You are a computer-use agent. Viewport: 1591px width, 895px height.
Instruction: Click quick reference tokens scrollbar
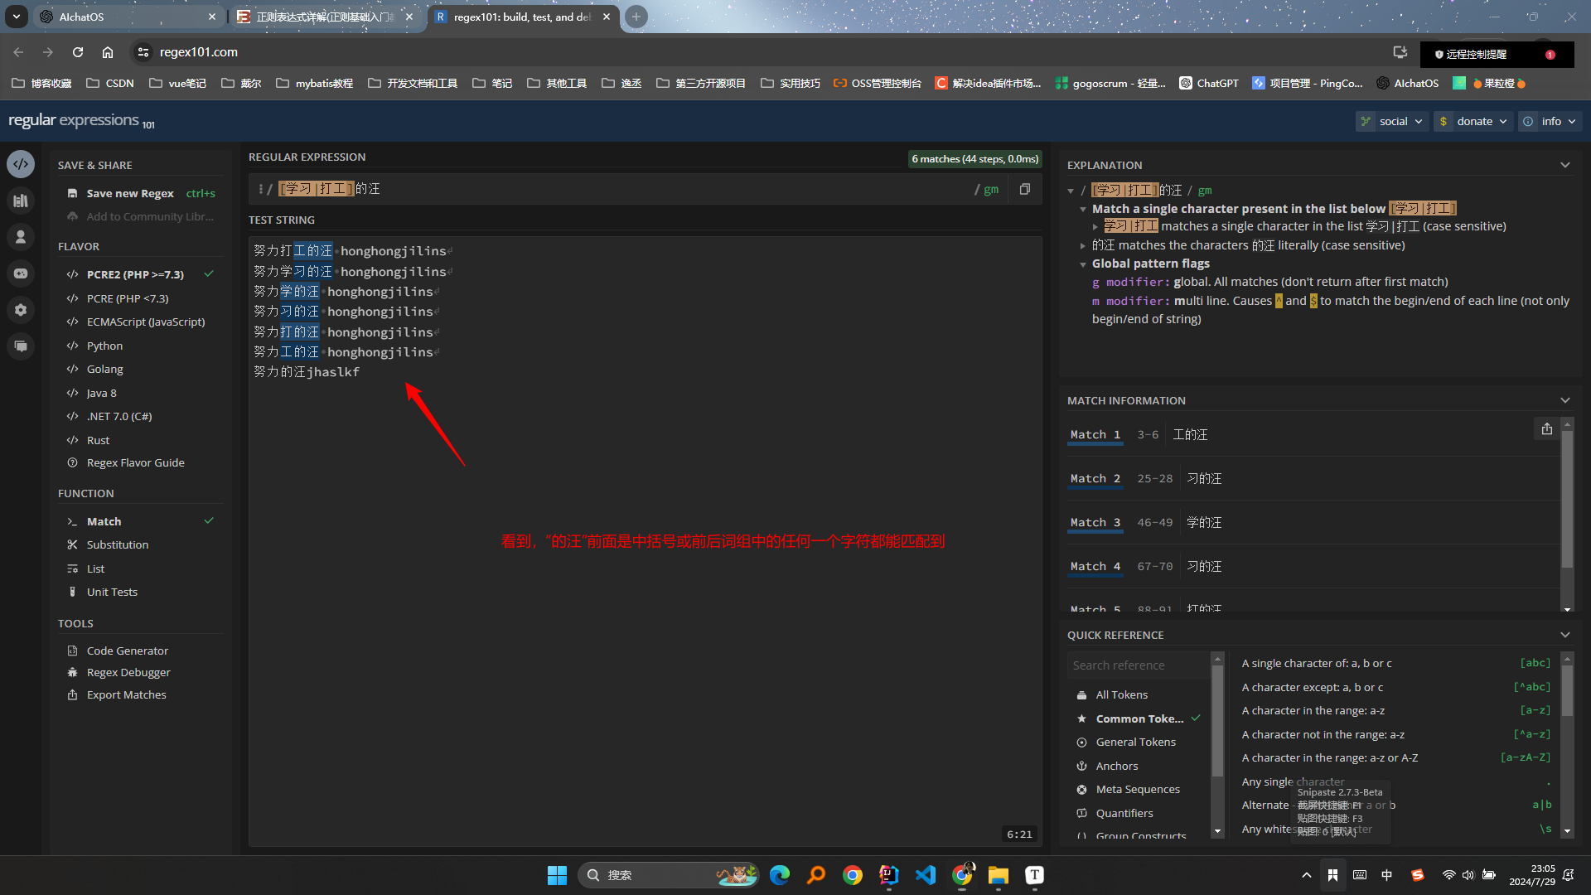[1566, 690]
